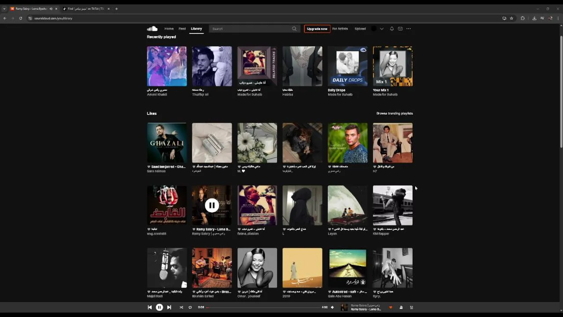Image resolution: width=563 pixels, height=317 pixels.
Task: Open the user avatar menu
Action: [x=374, y=29]
